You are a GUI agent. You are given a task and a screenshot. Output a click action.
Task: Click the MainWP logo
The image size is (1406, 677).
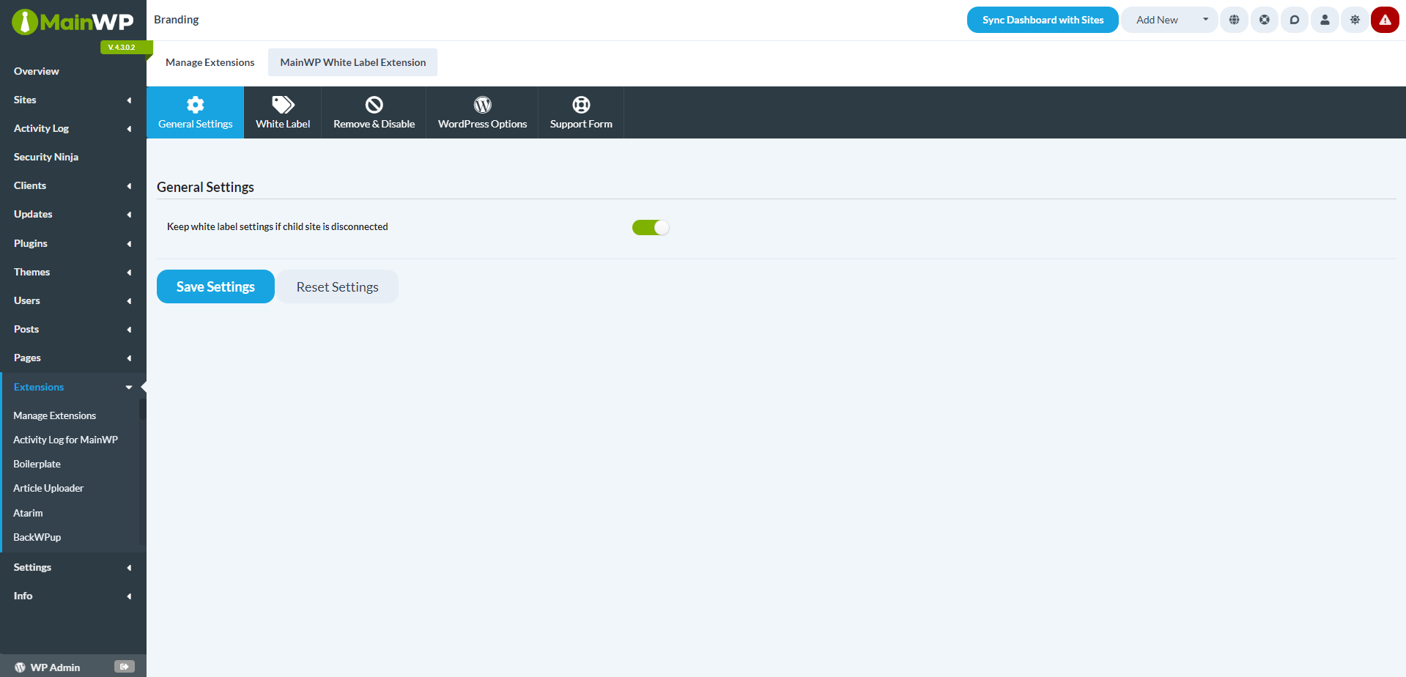click(73, 22)
